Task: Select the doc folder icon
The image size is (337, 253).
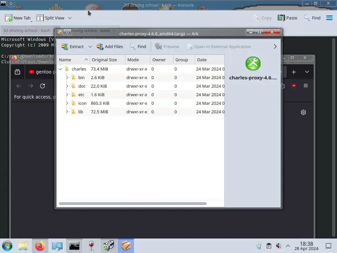Action: [x=73, y=86]
